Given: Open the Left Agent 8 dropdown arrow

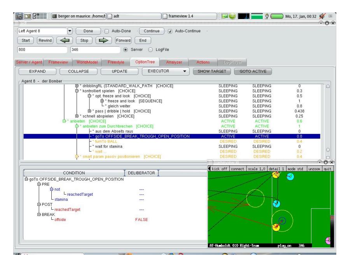Looking at the screenshot, I should pyautogui.click(x=70, y=31).
